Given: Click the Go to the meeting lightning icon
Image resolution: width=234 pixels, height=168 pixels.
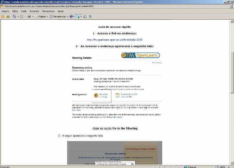Looking at the screenshot, I should tap(96, 95).
